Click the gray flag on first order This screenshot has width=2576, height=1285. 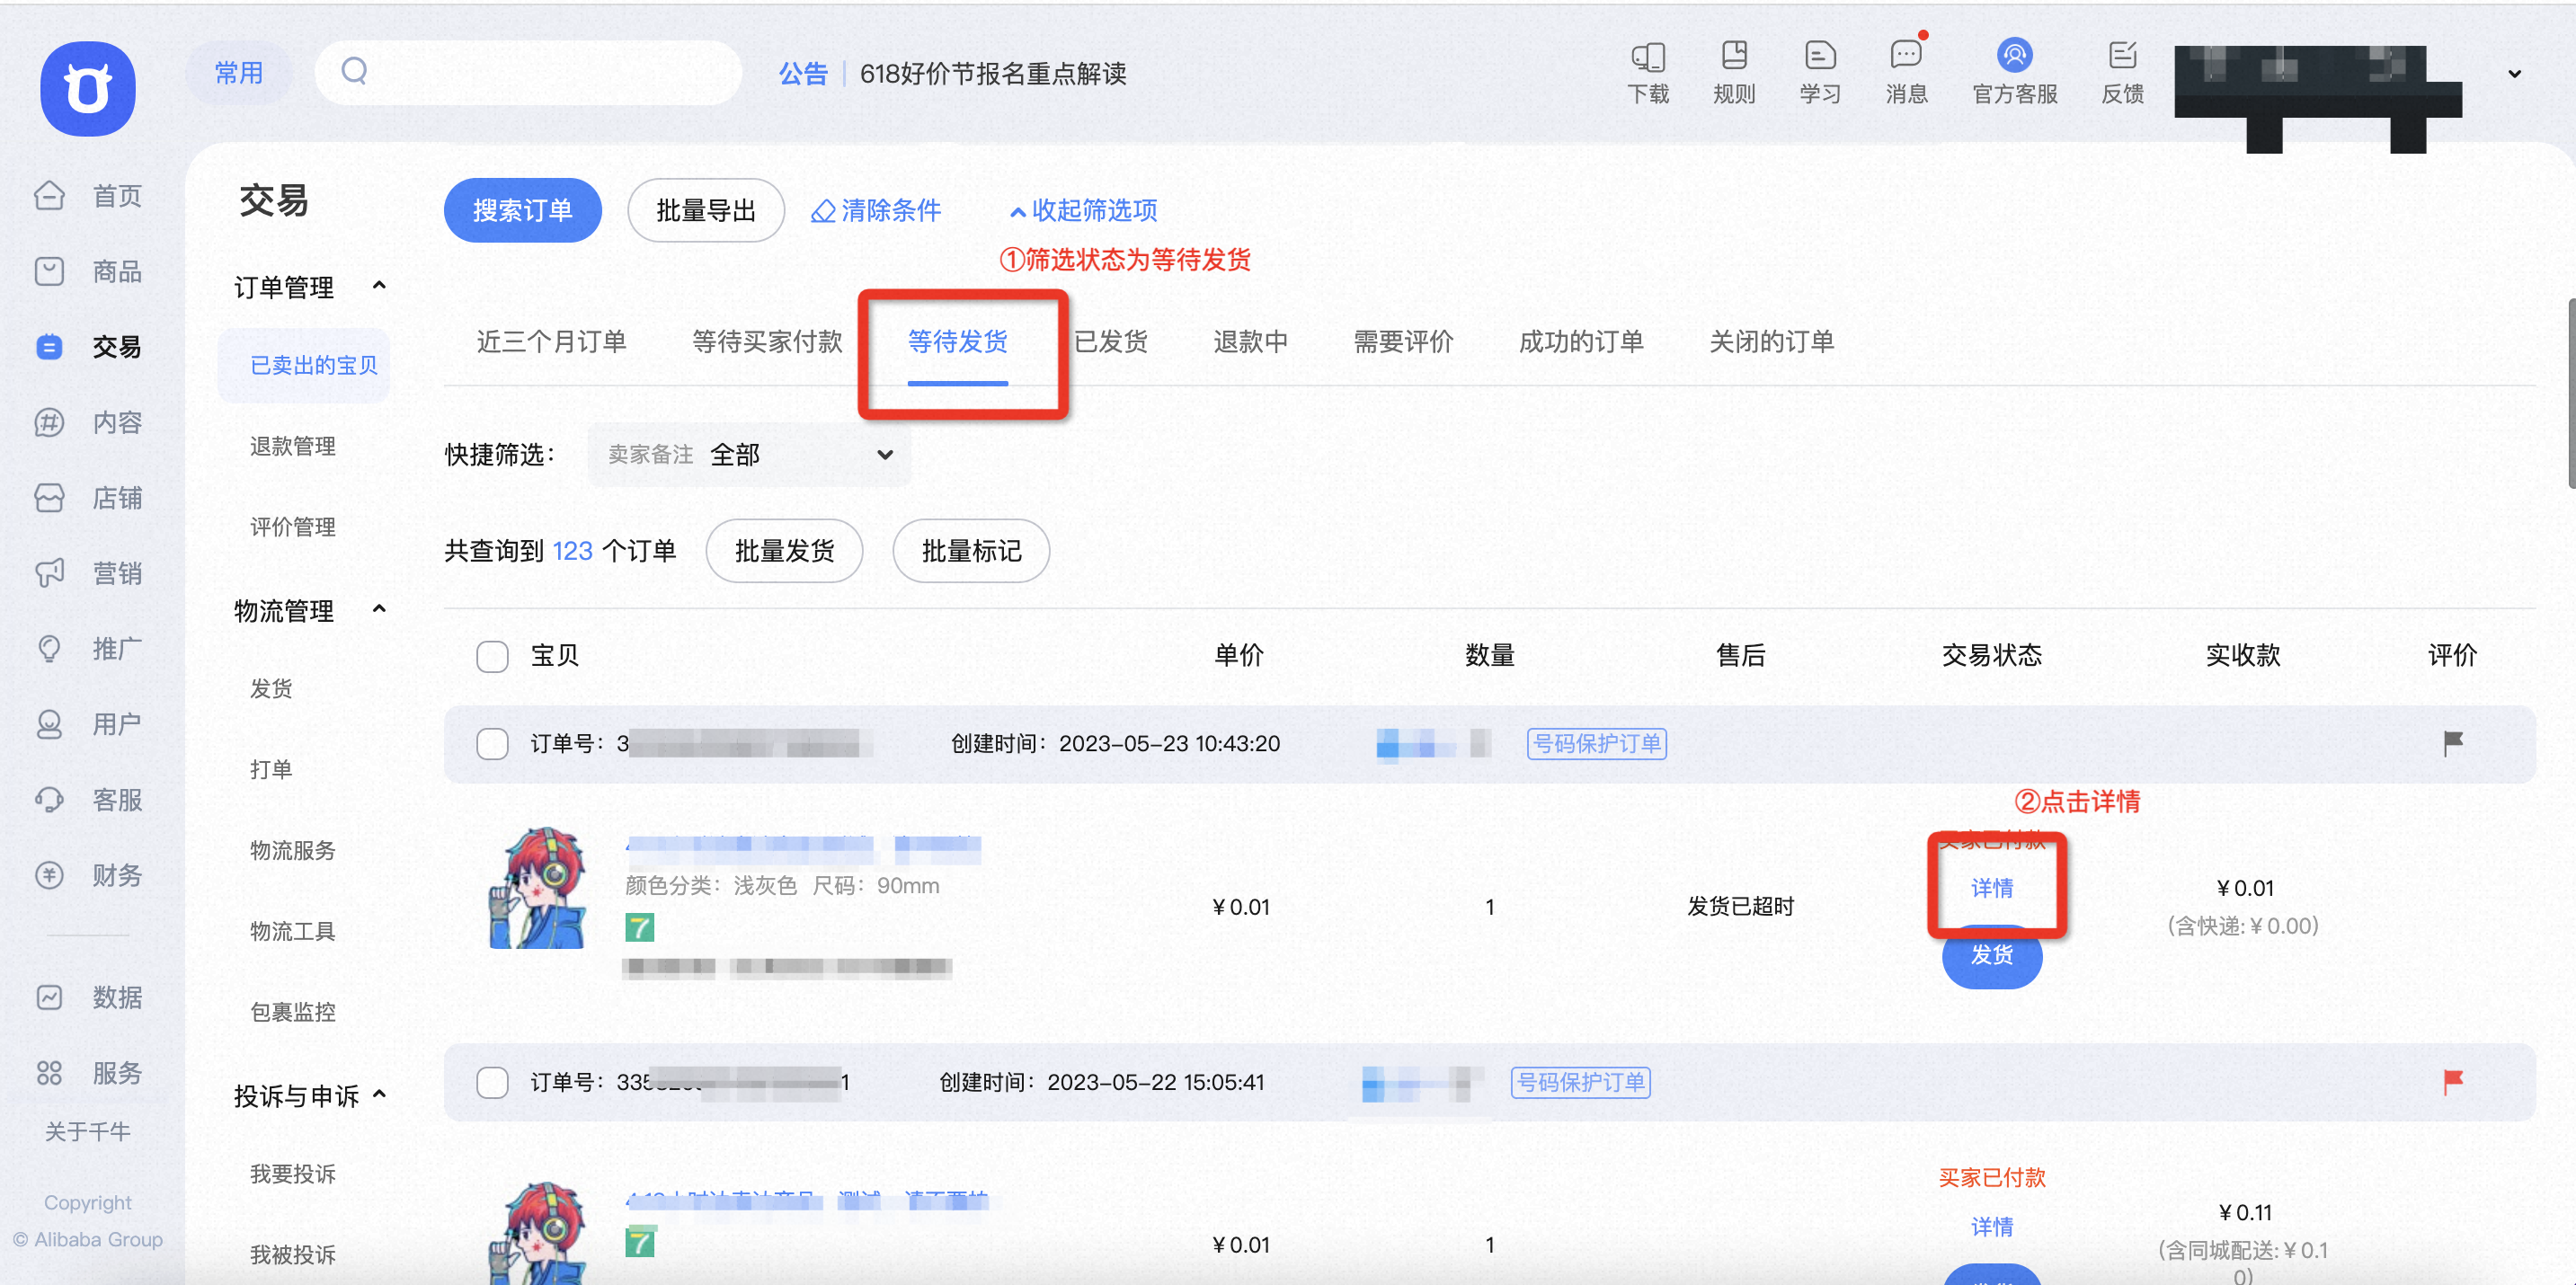pyautogui.click(x=2453, y=743)
